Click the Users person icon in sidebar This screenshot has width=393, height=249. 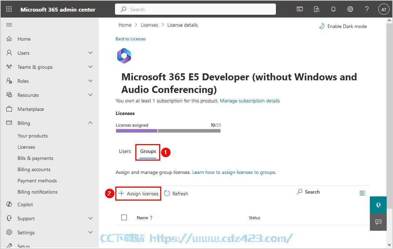pos(9,53)
